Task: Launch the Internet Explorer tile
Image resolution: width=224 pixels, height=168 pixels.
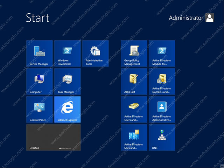Action: point(68,110)
